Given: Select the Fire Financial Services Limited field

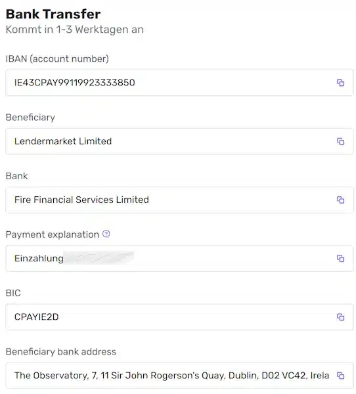Looking at the screenshot, I should [179, 200].
